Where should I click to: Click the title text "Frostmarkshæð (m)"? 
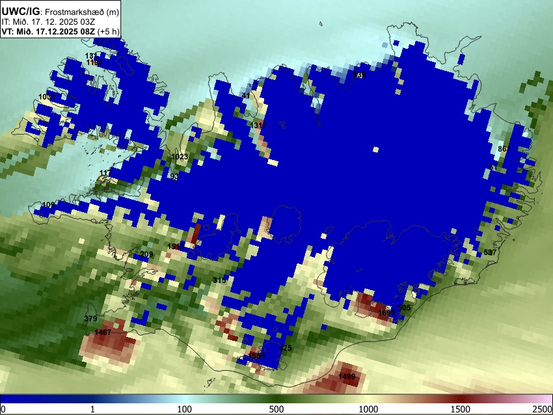82,12
